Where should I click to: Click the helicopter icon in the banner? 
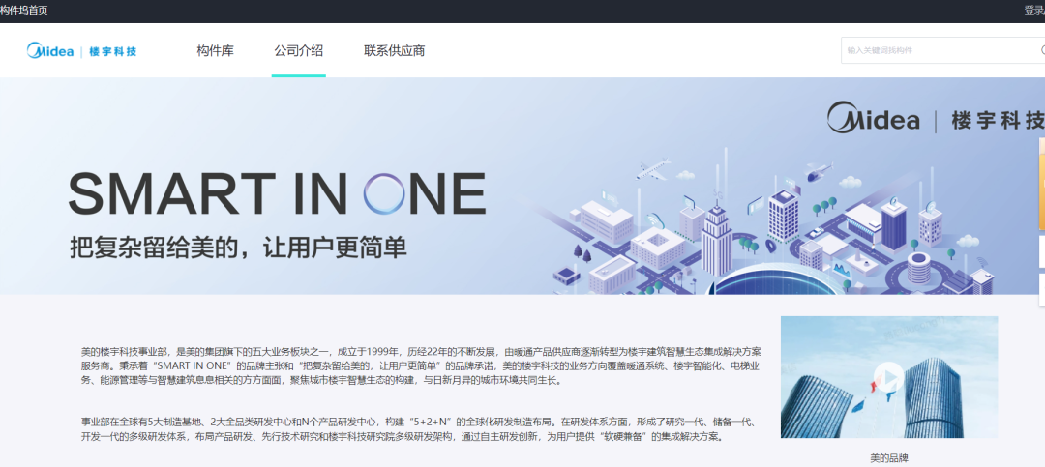(819, 171)
